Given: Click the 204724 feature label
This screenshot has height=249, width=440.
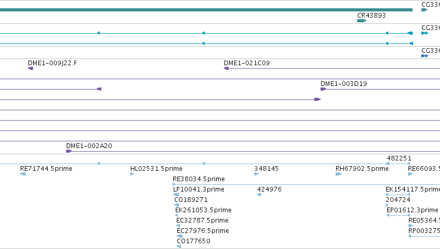Looking at the screenshot, I should point(398,200).
